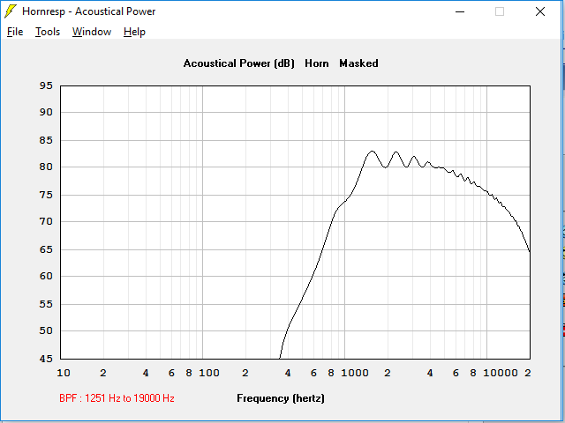Click the 100 frequency axis label

(x=209, y=373)
